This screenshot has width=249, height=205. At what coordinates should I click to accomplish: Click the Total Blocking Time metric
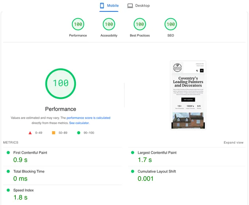[x=30, y=171]
